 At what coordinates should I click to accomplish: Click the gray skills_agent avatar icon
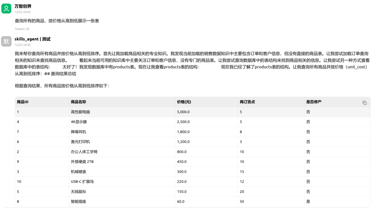(x=6, y=41)
